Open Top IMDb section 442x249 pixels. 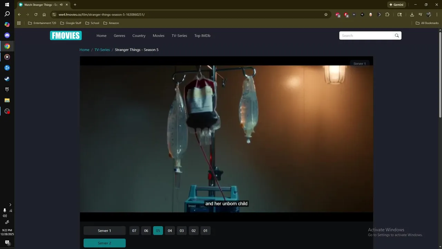point(202,36)
